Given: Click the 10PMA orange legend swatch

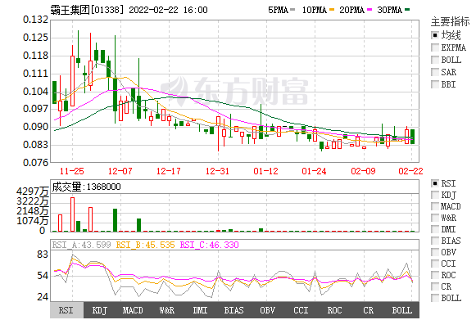Looking at the screenshot, I should 332,10.
